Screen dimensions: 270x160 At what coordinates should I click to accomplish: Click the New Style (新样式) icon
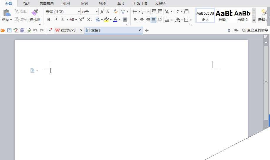(x=263, y=15)
